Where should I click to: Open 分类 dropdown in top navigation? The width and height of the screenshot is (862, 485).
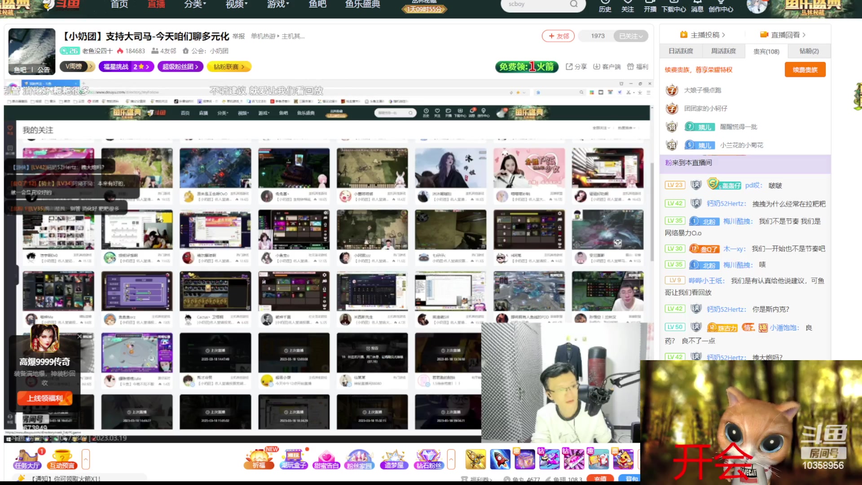coord(195,4)
